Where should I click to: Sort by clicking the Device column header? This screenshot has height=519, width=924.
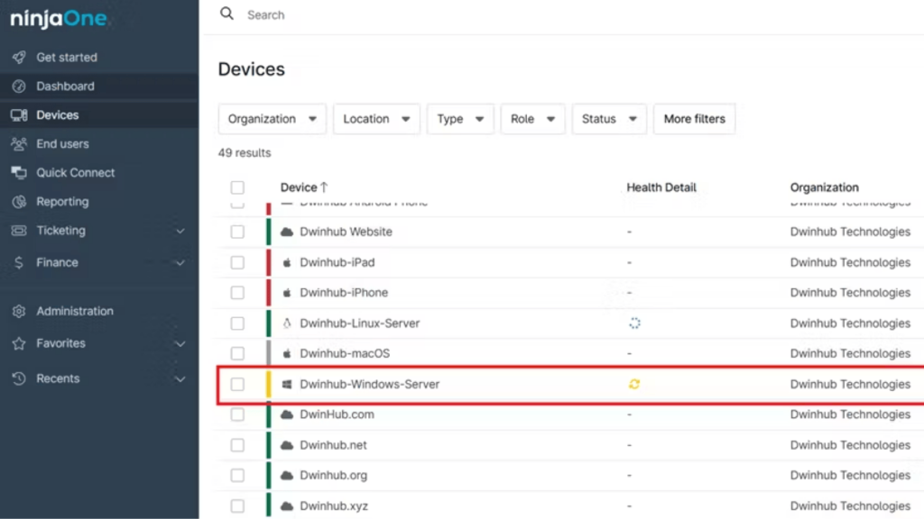tap(300, 187)
